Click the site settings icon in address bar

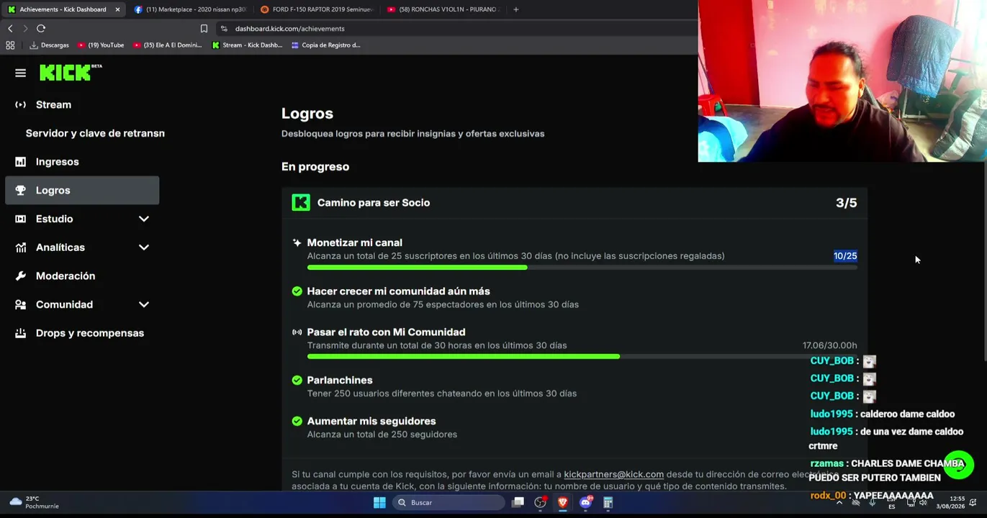pyautogui.click(x=224, y=29)
